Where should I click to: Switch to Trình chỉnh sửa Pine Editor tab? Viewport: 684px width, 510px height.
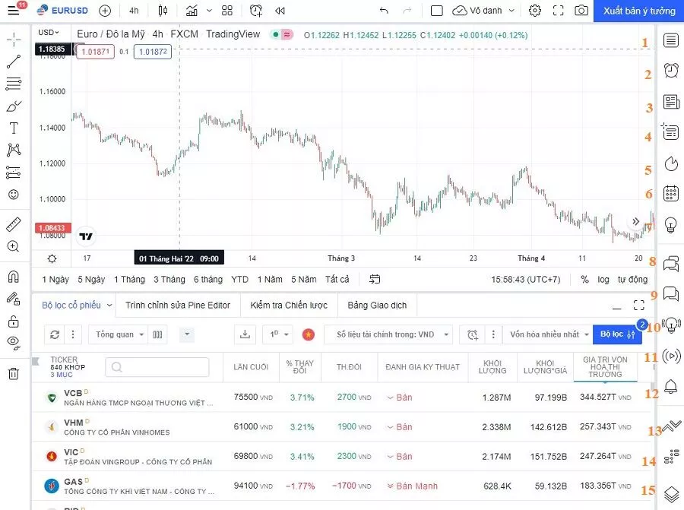point(178,306)
